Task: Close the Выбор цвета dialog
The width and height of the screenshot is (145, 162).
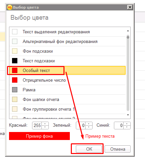Action: 130,7
